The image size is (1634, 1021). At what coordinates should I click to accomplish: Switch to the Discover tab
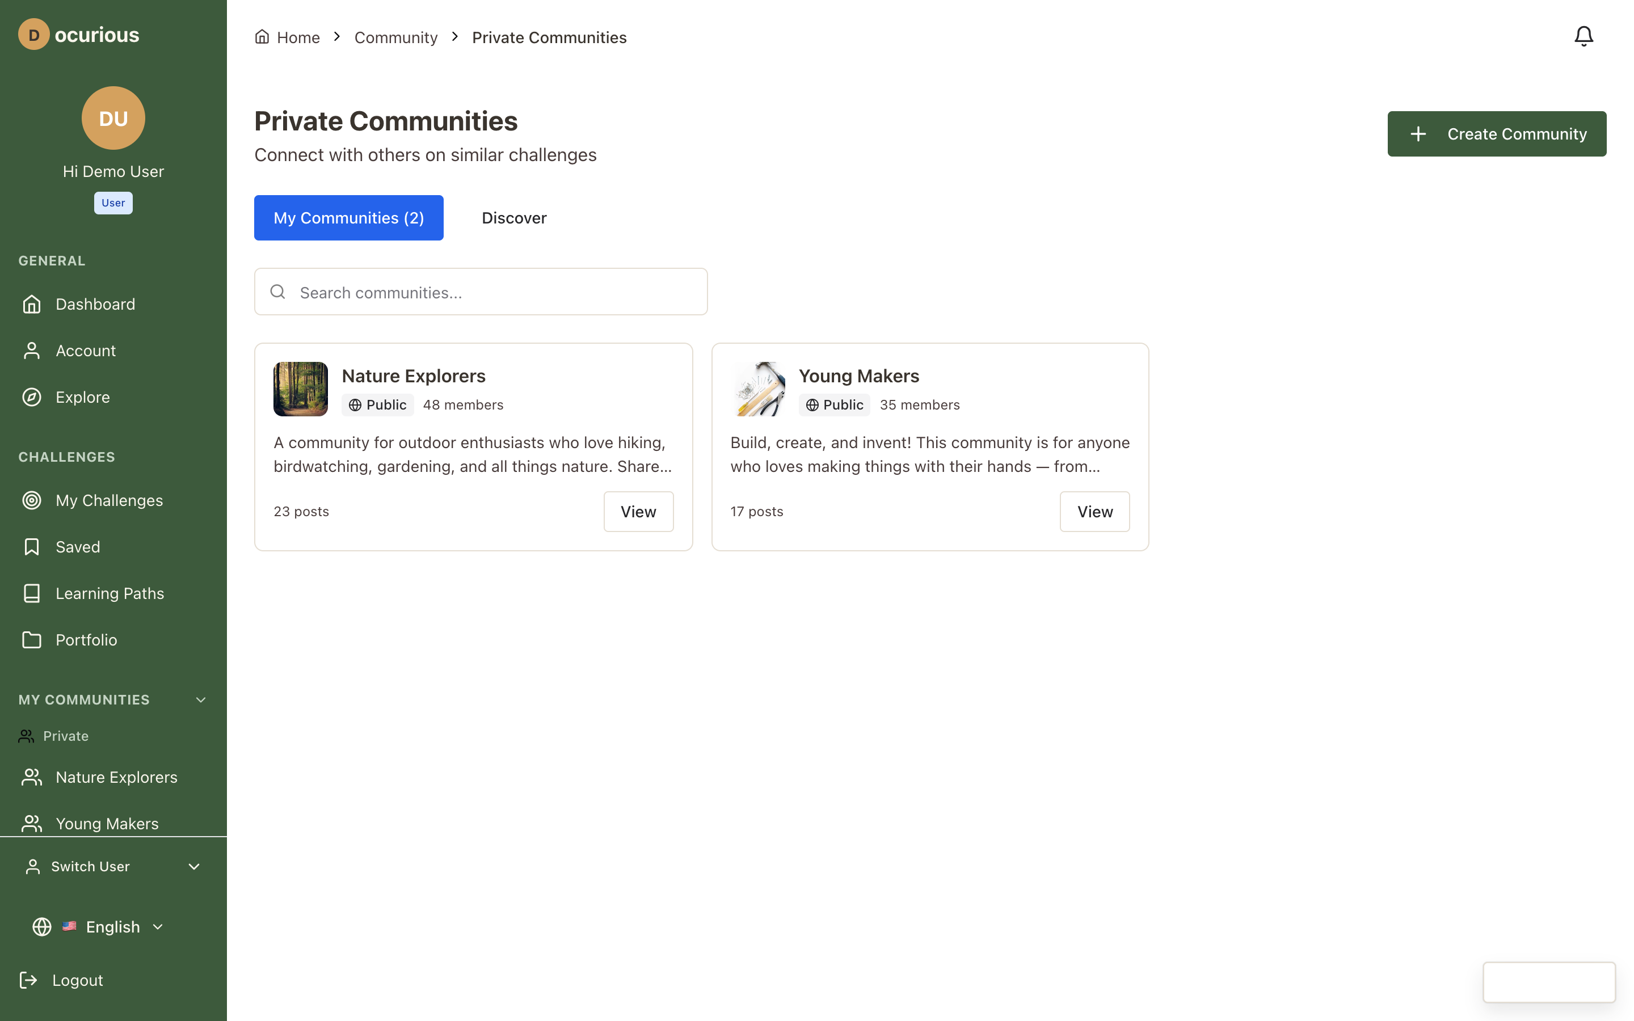(514, 217)
